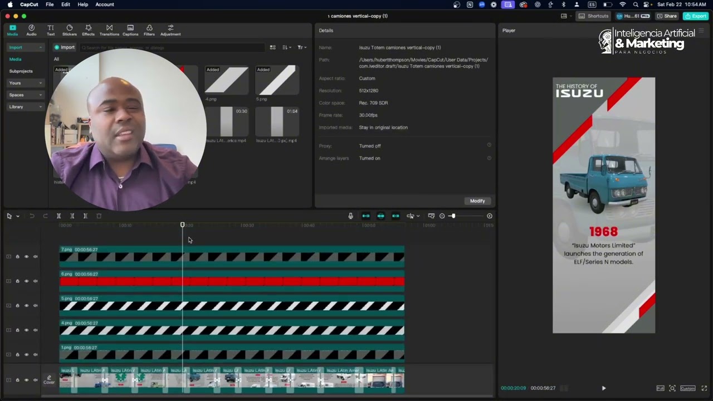
Task: Open the sort dropdown in media panel
Action: point(286,47)
